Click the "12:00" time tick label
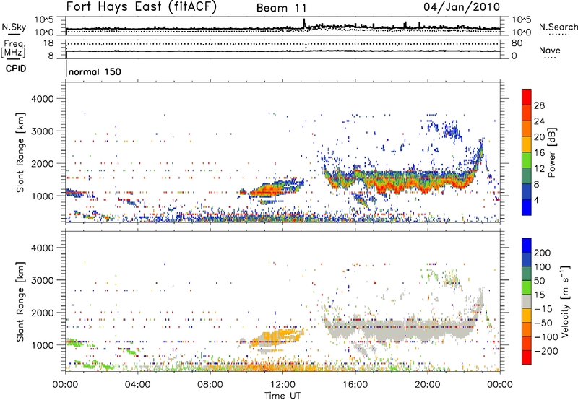The image size is (578, 400). 282,385
